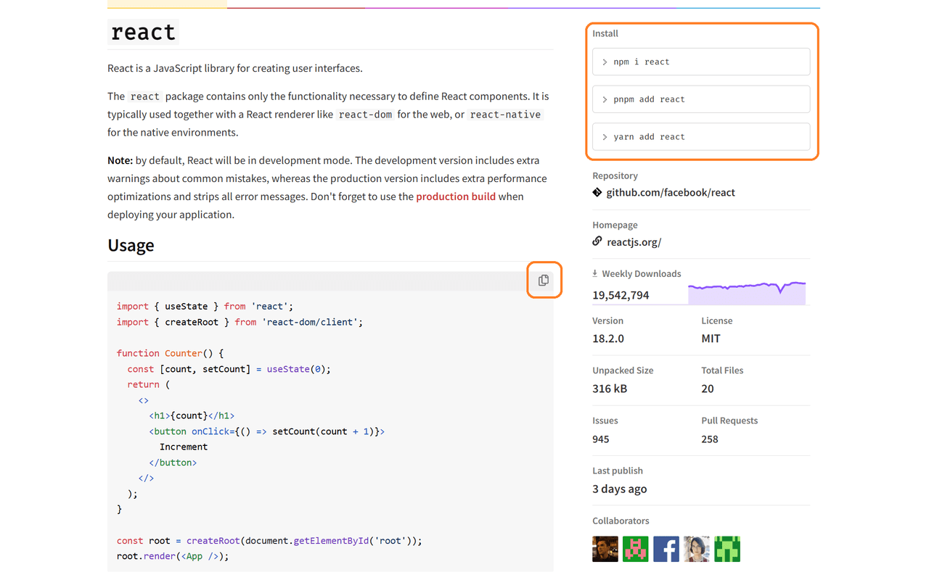Copy the 'pnpm add react' install command
The image size is (929, 580).
[x=701, y=99]
